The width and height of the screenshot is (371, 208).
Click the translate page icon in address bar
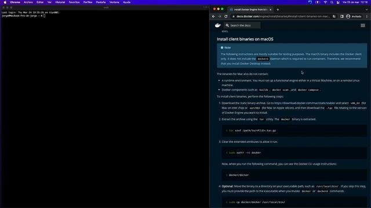coord(334,16)
